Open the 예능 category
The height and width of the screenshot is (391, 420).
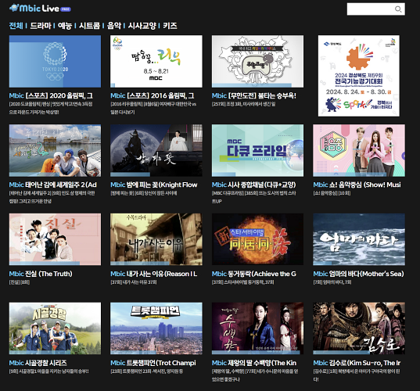65,26
